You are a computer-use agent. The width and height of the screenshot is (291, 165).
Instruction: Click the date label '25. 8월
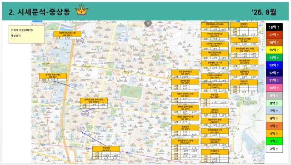pyautogui.click(x=264, y=12)
